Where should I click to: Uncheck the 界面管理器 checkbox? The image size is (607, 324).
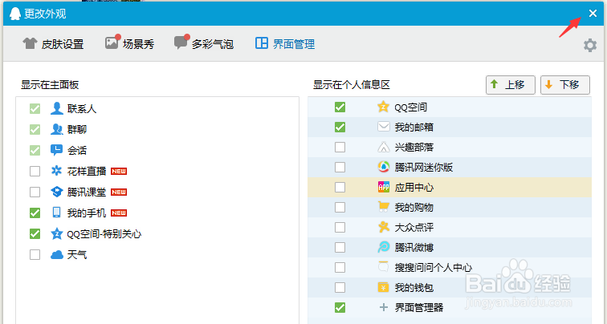pos(340,308)
